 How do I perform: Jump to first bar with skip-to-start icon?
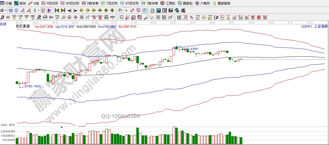tap(57, 11)
